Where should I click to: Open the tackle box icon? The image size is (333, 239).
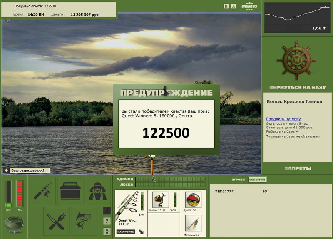tap(70, 191)
